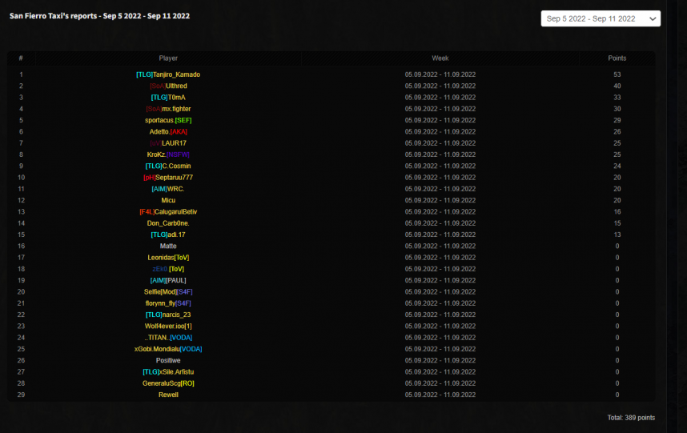Click [TLG]C.Cosmin player name
The image size is (687, 433).
168,166
